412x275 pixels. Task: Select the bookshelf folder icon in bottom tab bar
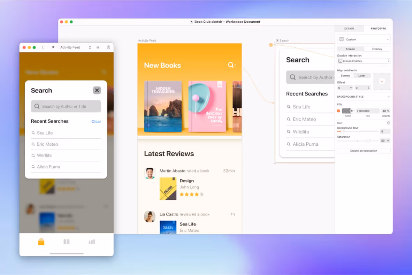[41, 241]
